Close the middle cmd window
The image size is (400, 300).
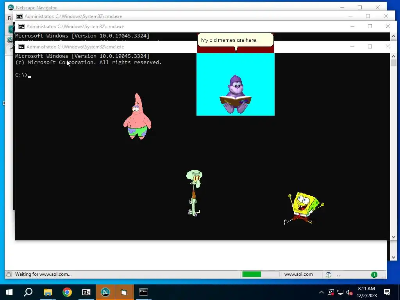pos(388,26)
